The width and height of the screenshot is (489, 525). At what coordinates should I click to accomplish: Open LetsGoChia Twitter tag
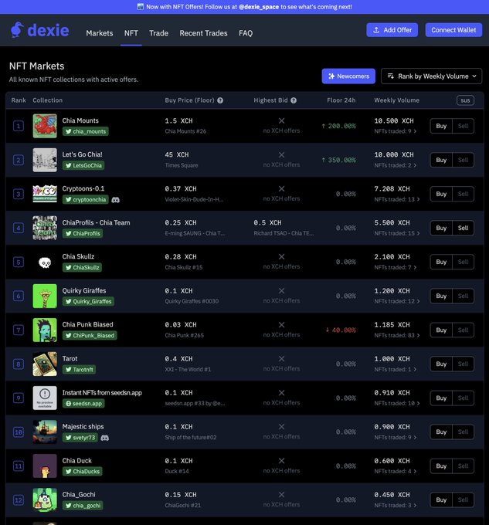click(83, 165)
